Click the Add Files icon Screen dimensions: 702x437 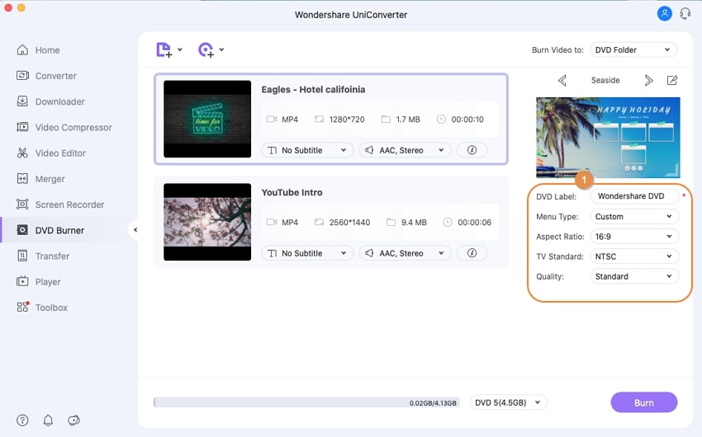pos(164,49)
